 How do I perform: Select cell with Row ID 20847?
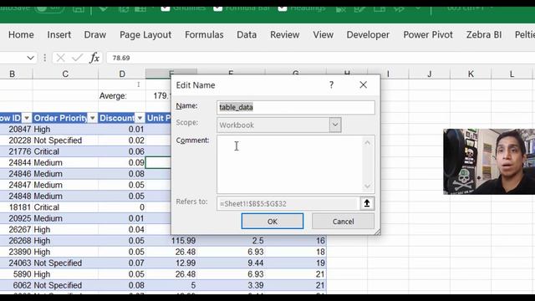(17, 130)
